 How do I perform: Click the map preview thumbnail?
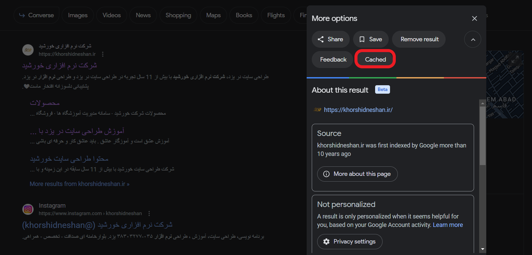click(505, 85)
